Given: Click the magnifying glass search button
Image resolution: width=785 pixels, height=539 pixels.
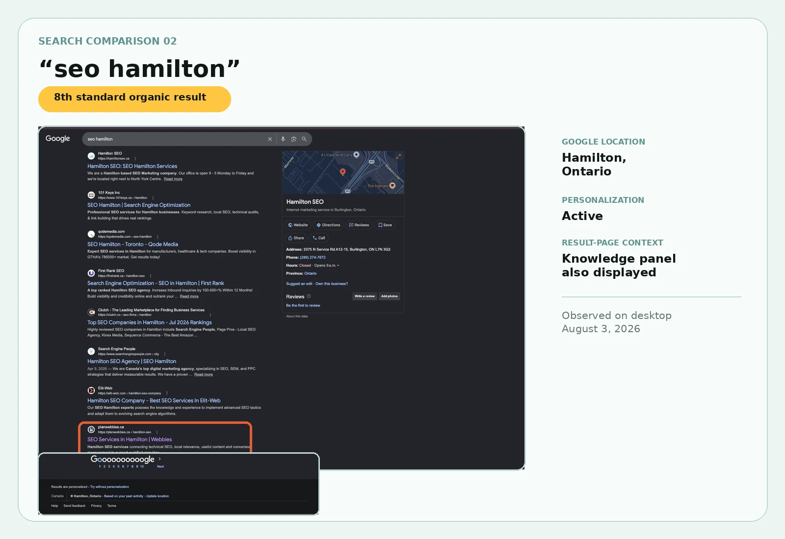Looking at the screenshot, I should [x=304, y=139].
